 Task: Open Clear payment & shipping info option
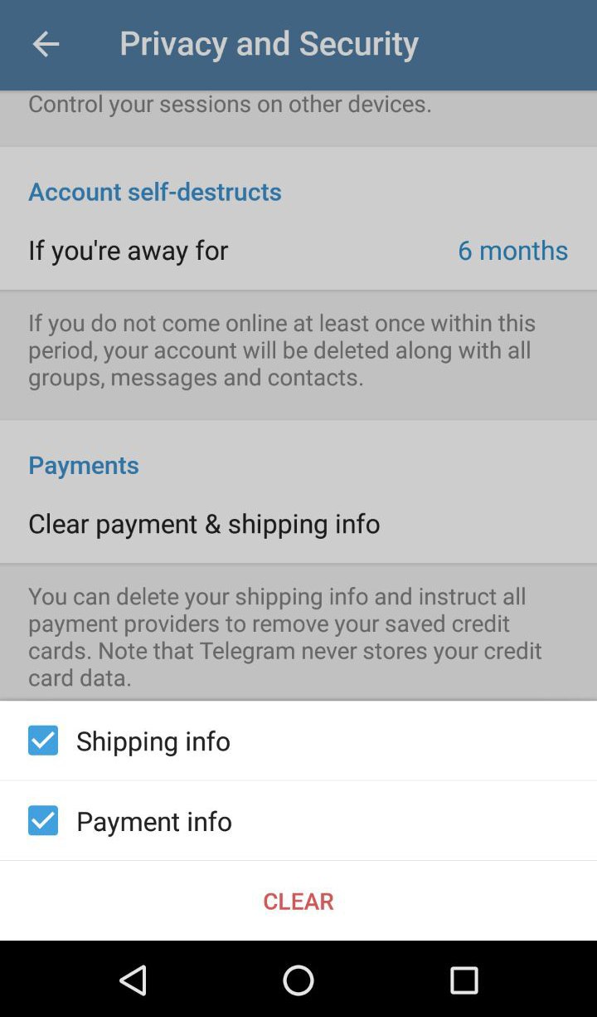click(x=298, y=523)
